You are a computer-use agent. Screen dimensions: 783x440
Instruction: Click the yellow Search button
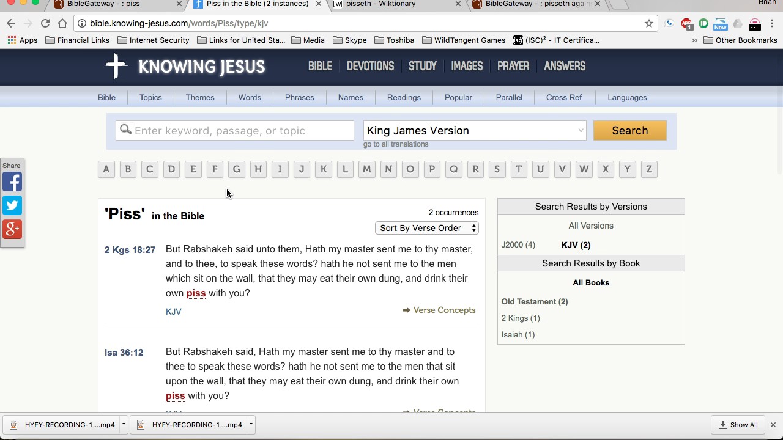(x=629, y=130)
